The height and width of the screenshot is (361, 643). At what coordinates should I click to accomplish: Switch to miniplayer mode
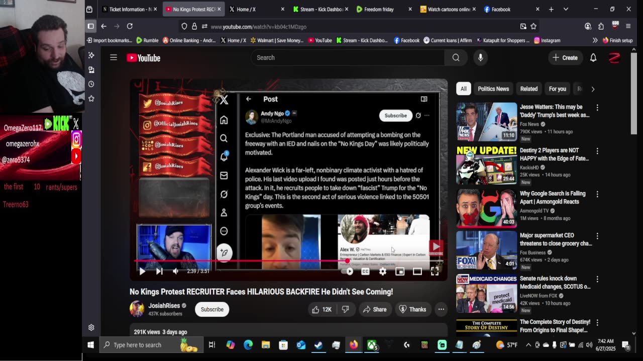tap(400, 271)
